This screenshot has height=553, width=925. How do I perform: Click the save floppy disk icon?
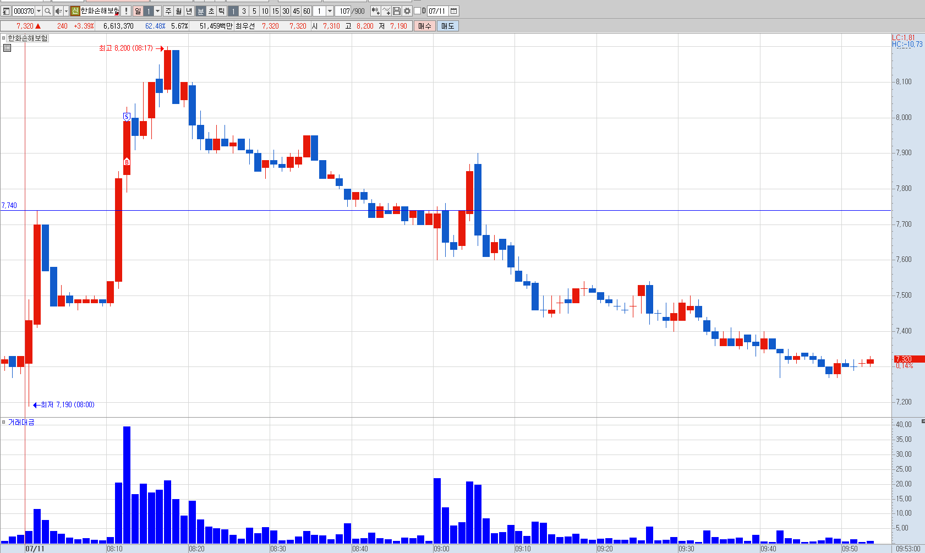click(397, 11)
